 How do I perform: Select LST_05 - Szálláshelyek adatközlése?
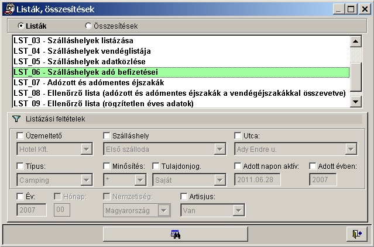point(181,61)
